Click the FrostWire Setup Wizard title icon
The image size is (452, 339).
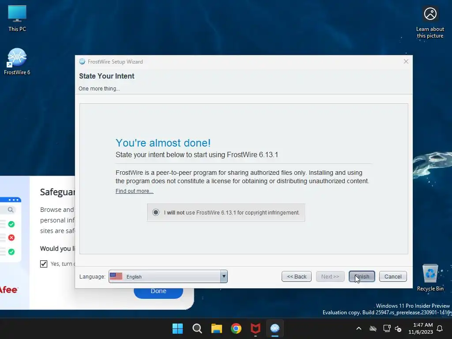coord(82,61)
